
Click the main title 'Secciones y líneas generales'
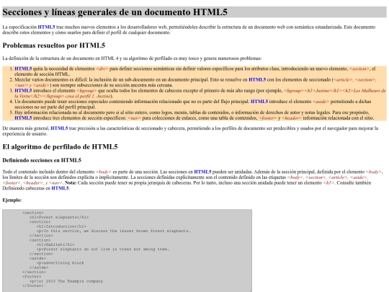tap(115, 12)
